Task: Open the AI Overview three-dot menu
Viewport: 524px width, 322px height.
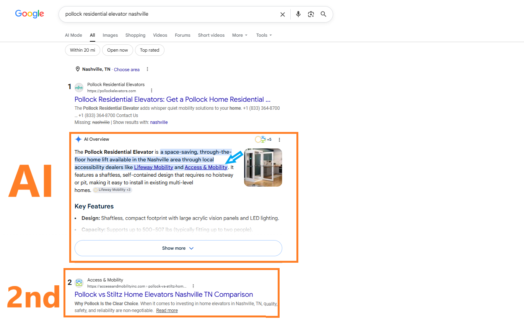Action: [x=279, y=140]
